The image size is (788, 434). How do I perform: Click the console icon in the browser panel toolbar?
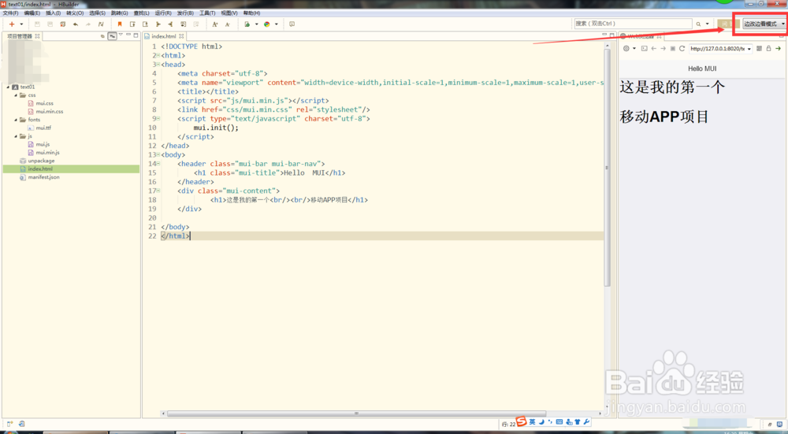pos(645,49)
